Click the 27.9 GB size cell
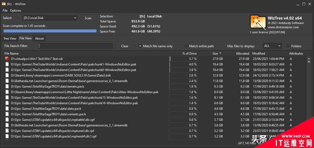Viewport: 314px width, 148px height. (218, 59)
